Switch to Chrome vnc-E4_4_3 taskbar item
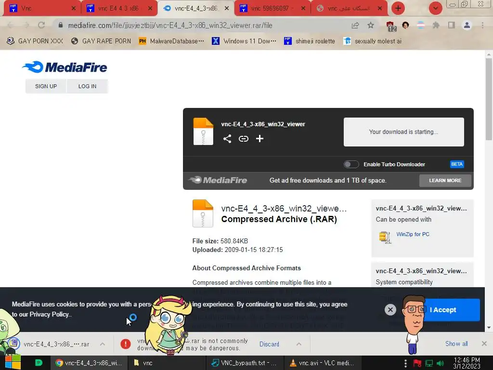This screenshot has width=493, height=370. (x=89, y=363)
